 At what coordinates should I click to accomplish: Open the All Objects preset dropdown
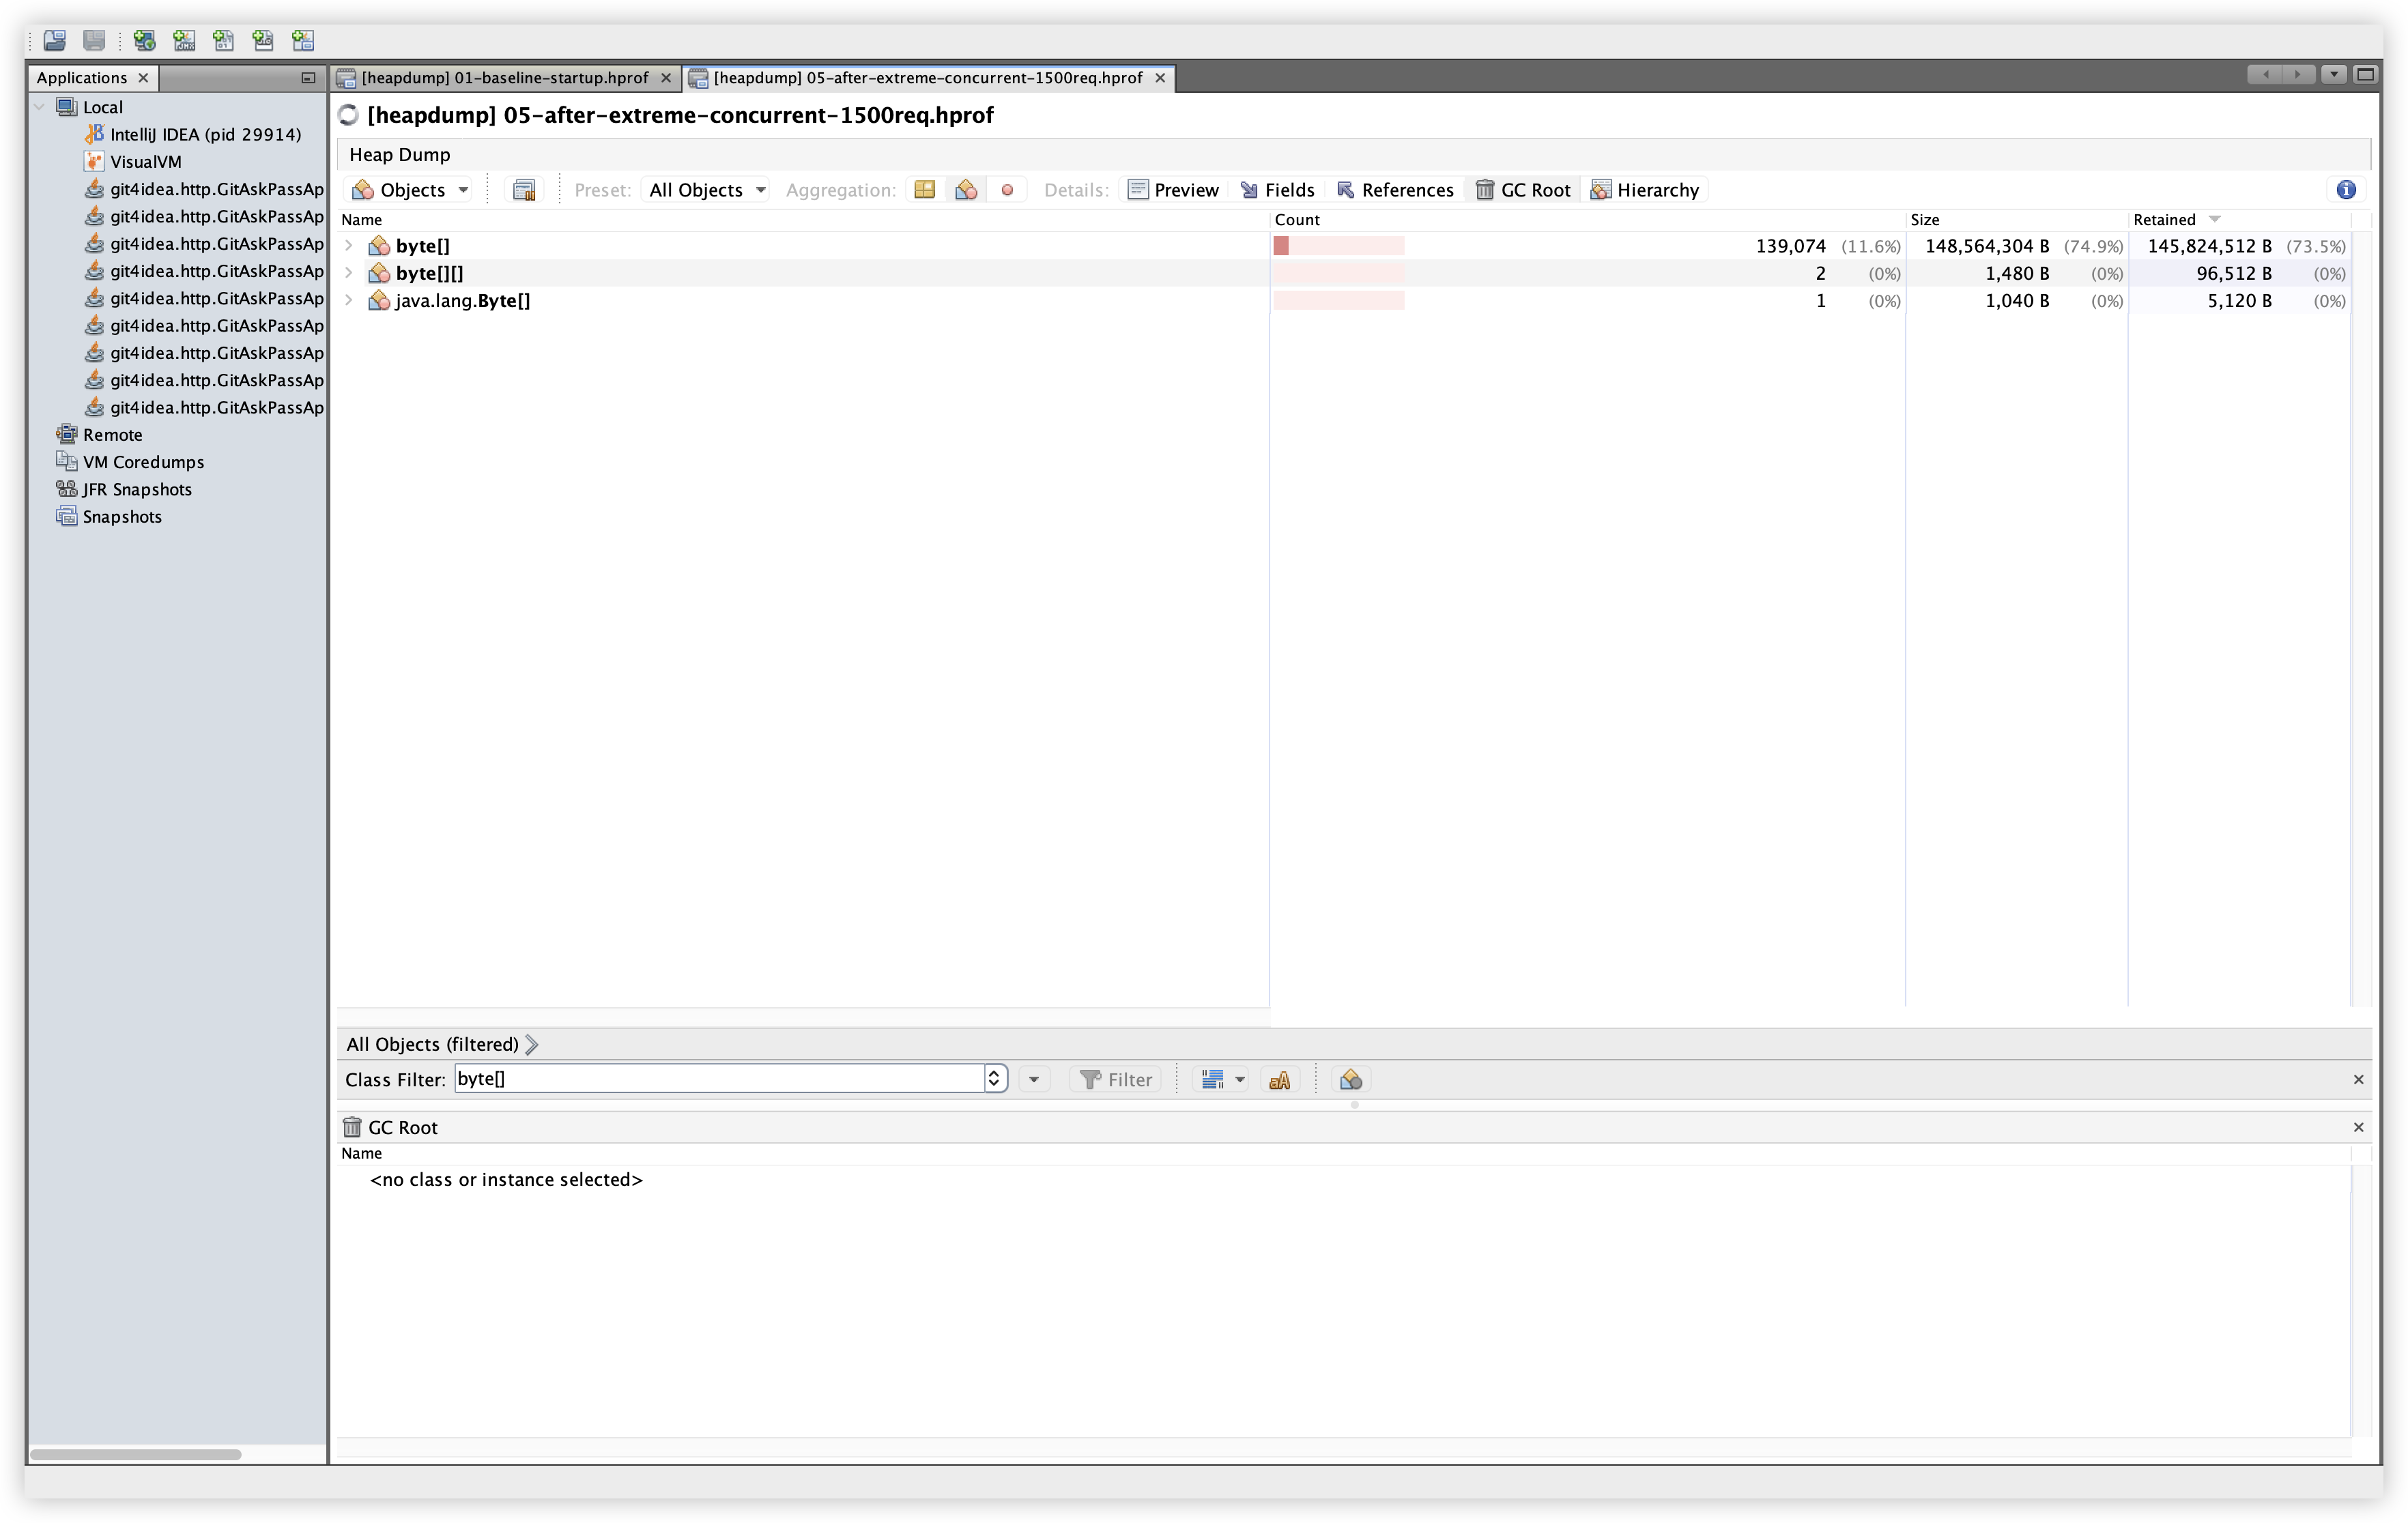706,190
